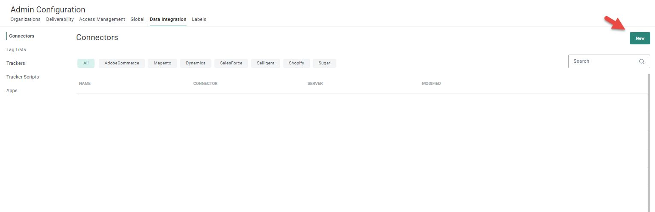Sort by the Name column header
The width and height of the screenshot is (655, 212).
click(x=85, y=84)
